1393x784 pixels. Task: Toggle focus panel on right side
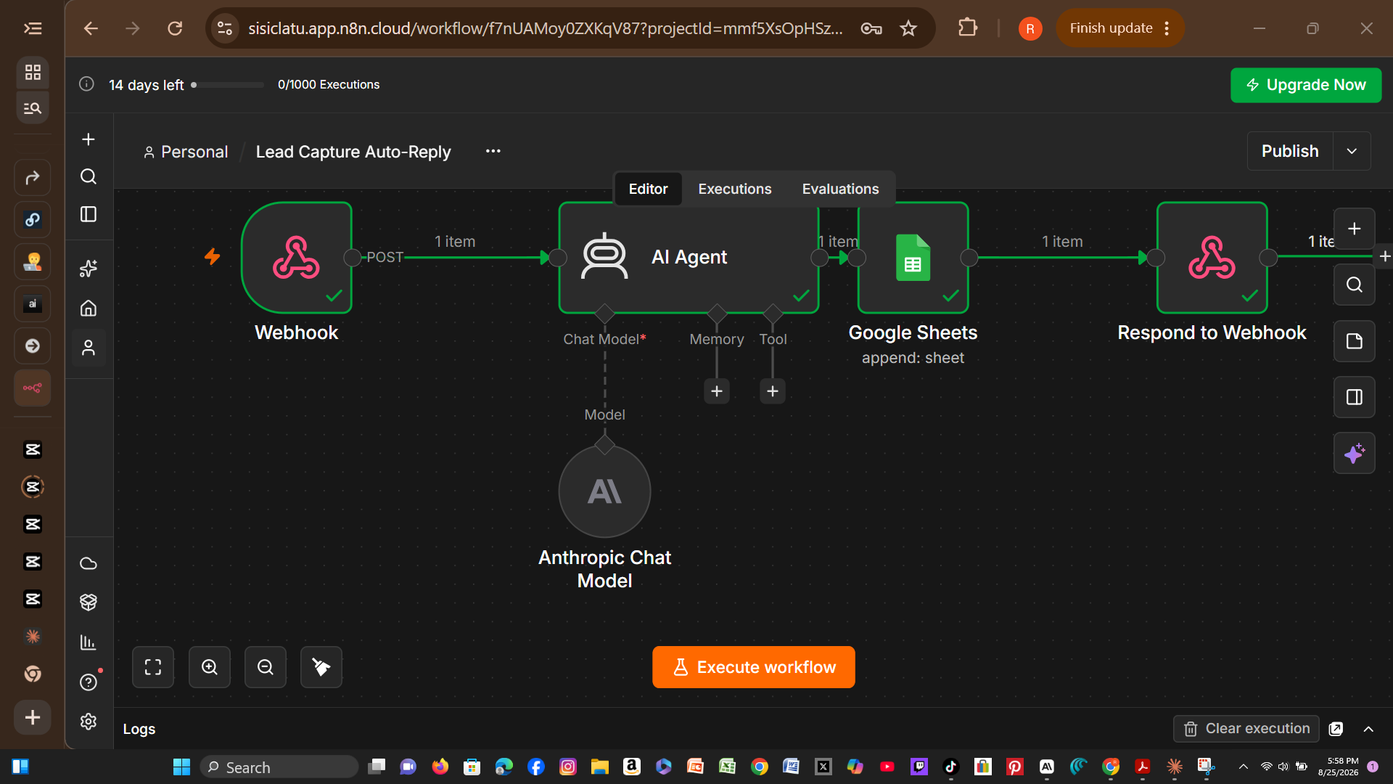(x=1354, y=397)
